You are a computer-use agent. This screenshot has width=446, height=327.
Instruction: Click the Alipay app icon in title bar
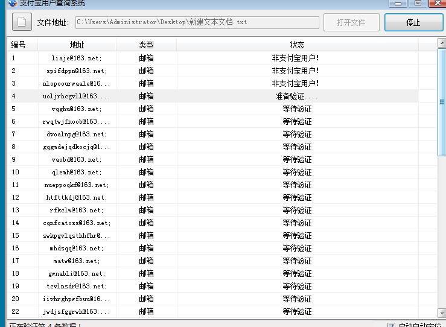coord(12,3)
